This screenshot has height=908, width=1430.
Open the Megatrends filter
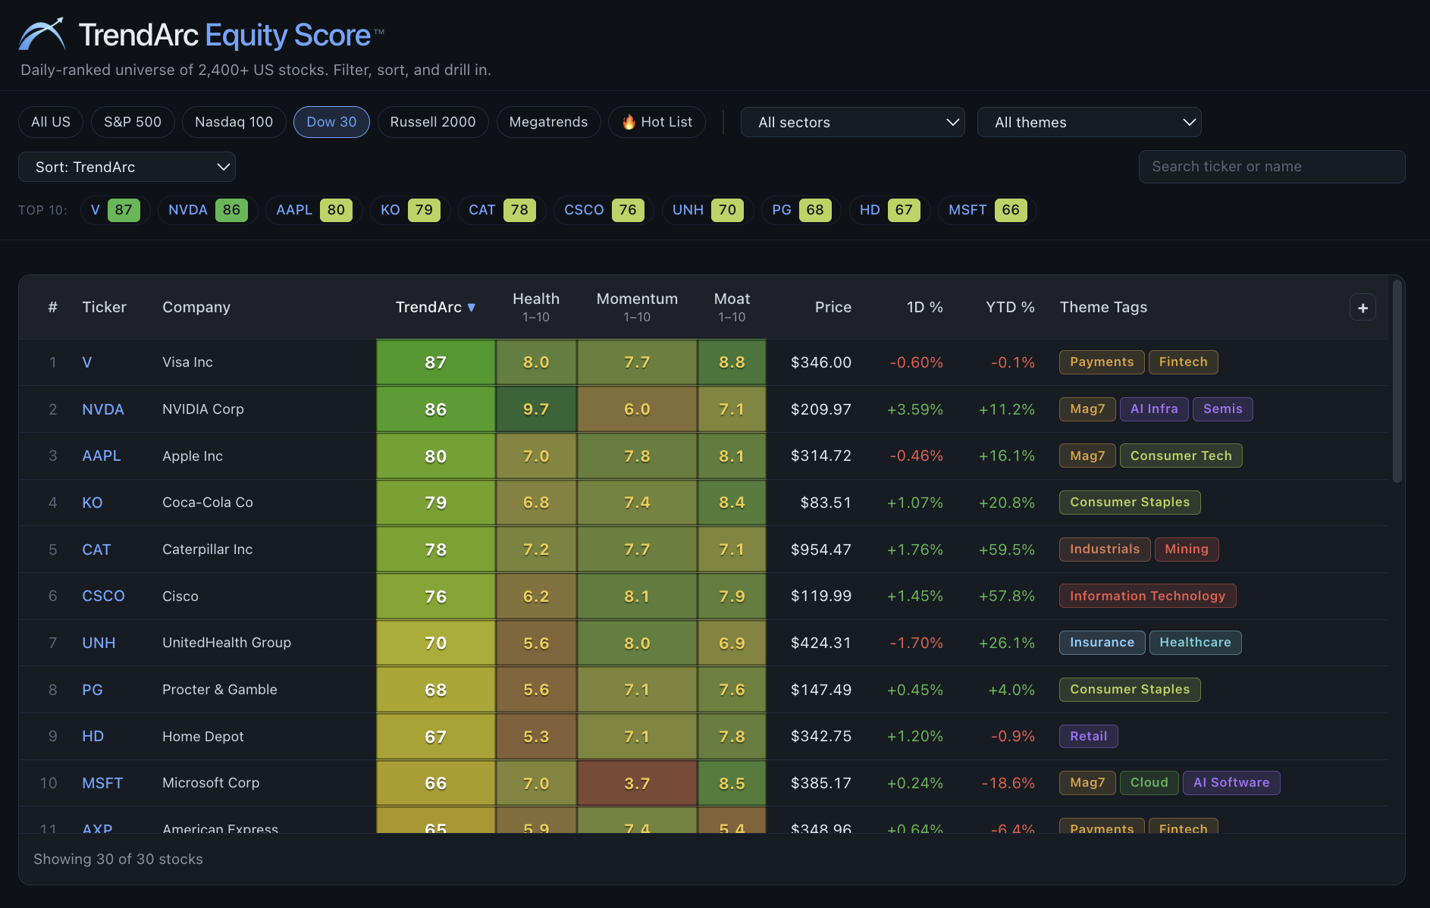tap(548, 122)
